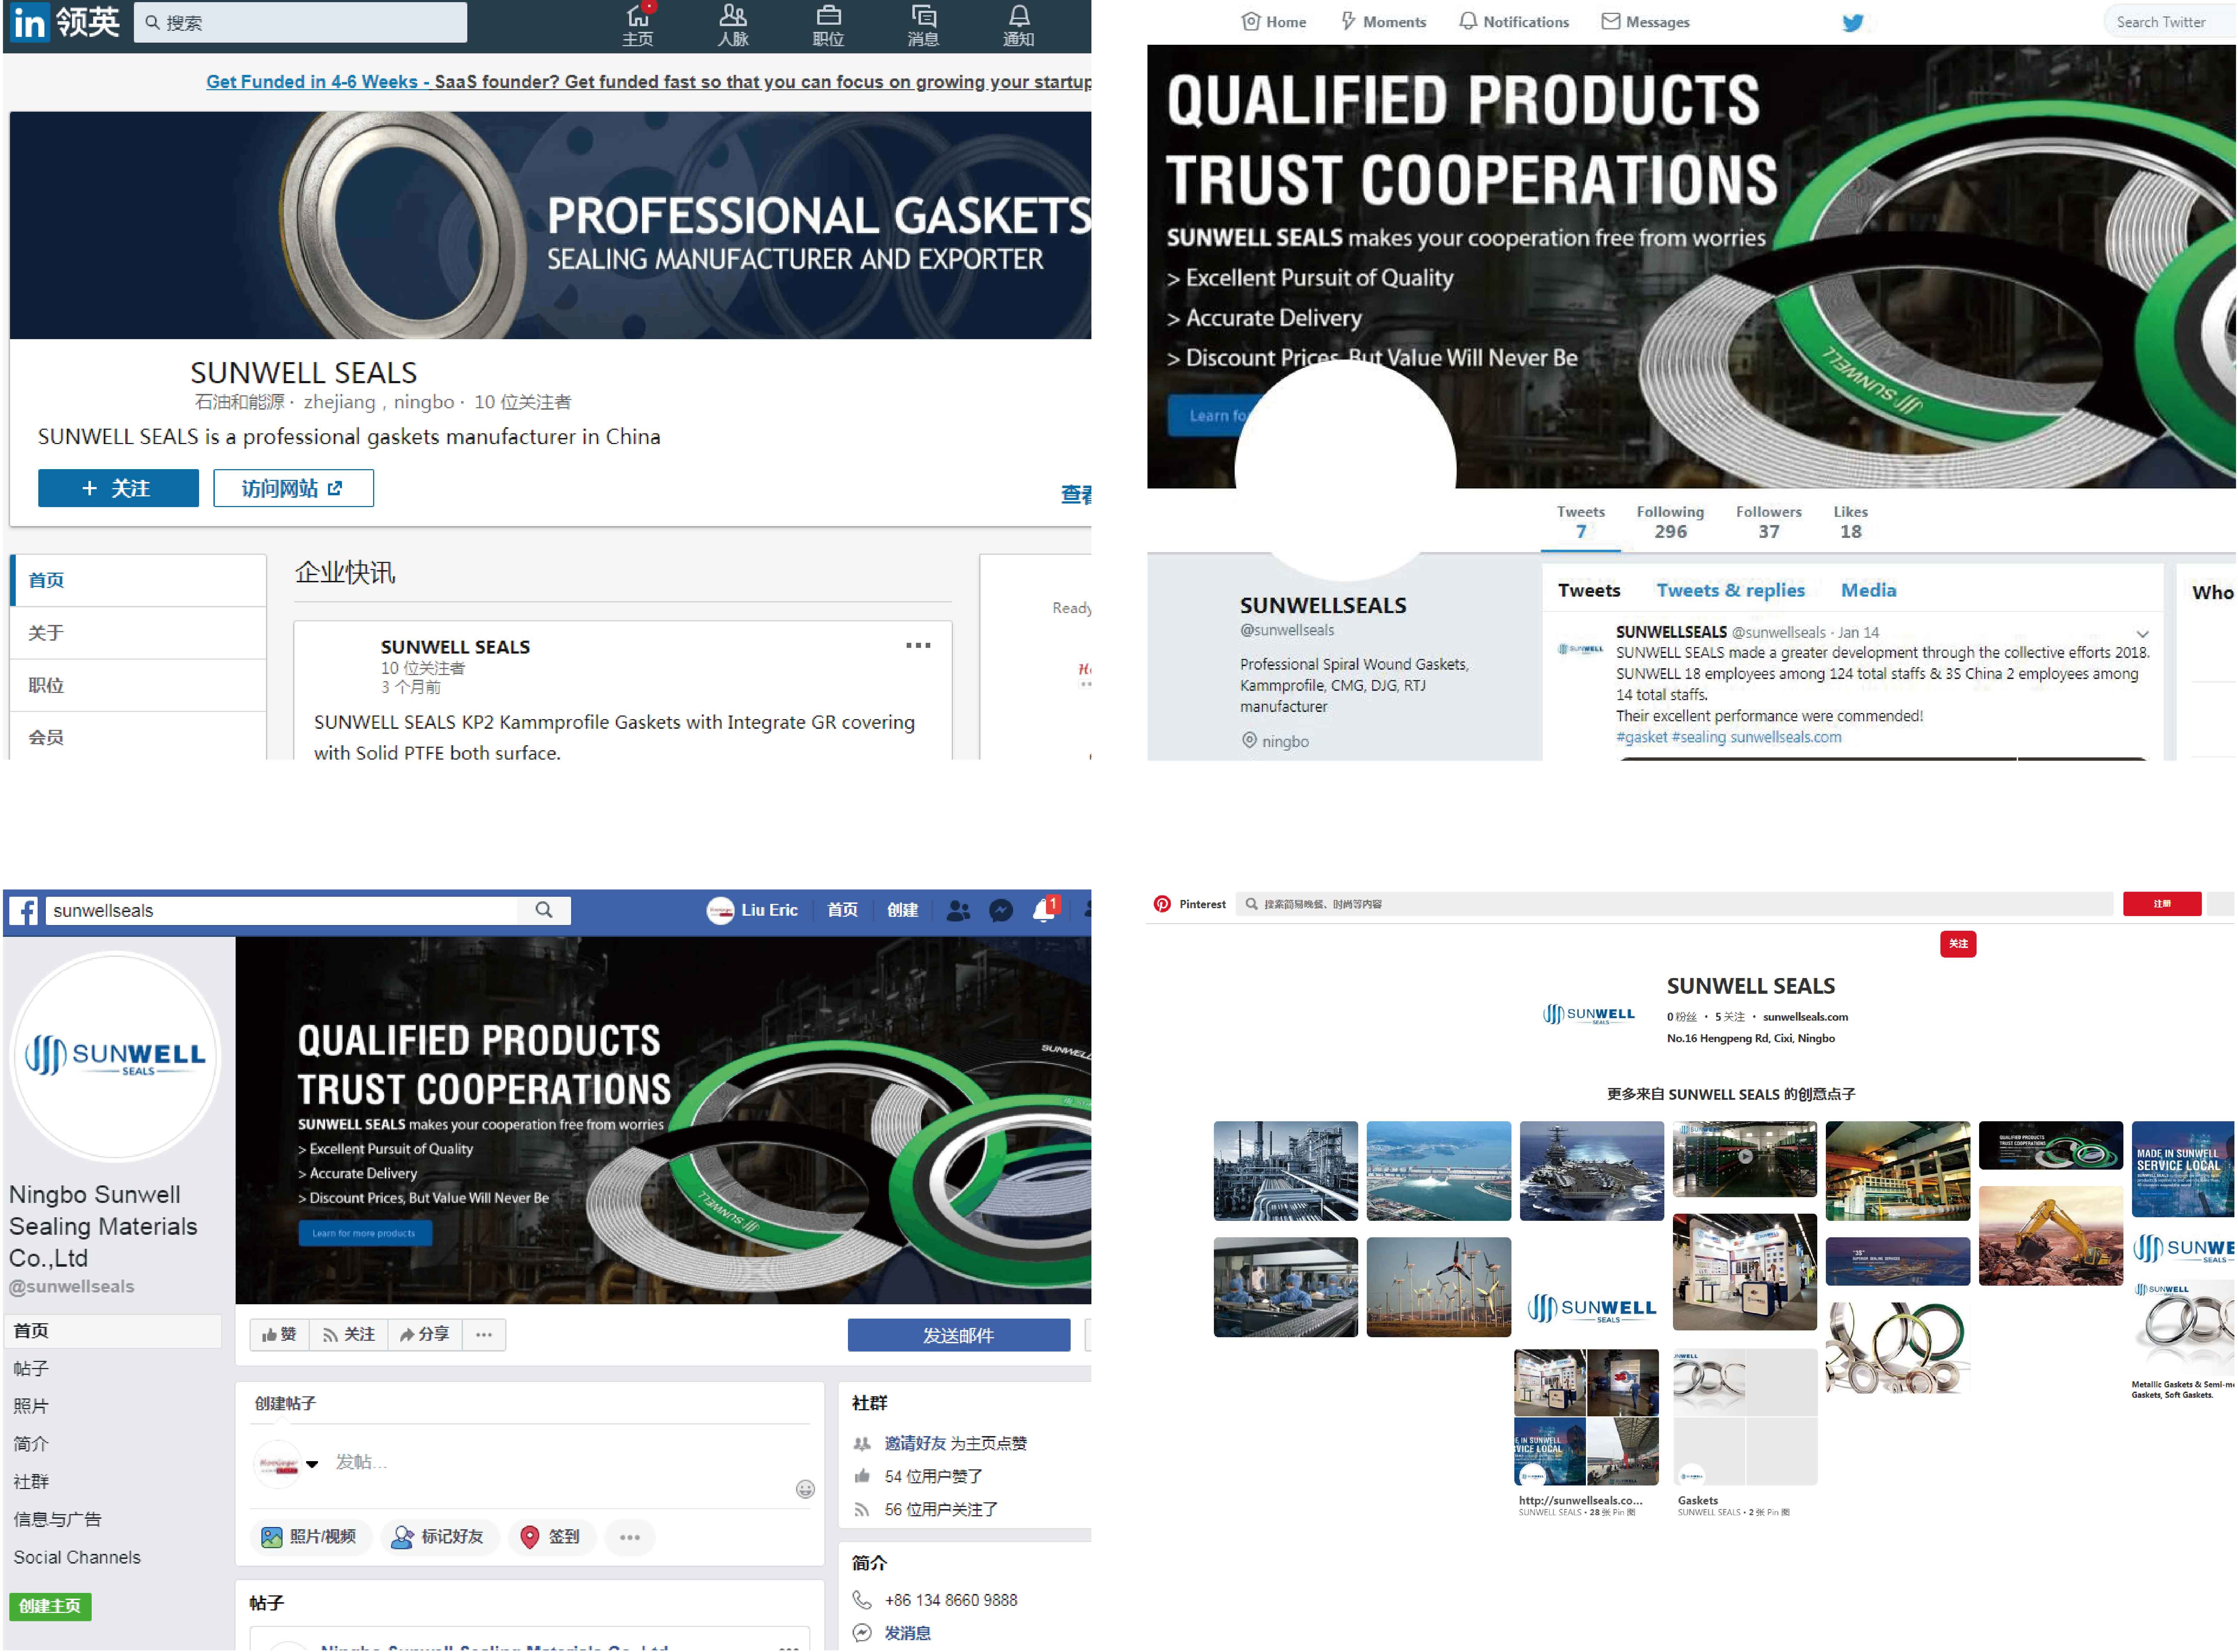Open Facebook page more options (…)
Image resolution: width=2238 pixels, height=1652 pixels.
coord(484,1335)
